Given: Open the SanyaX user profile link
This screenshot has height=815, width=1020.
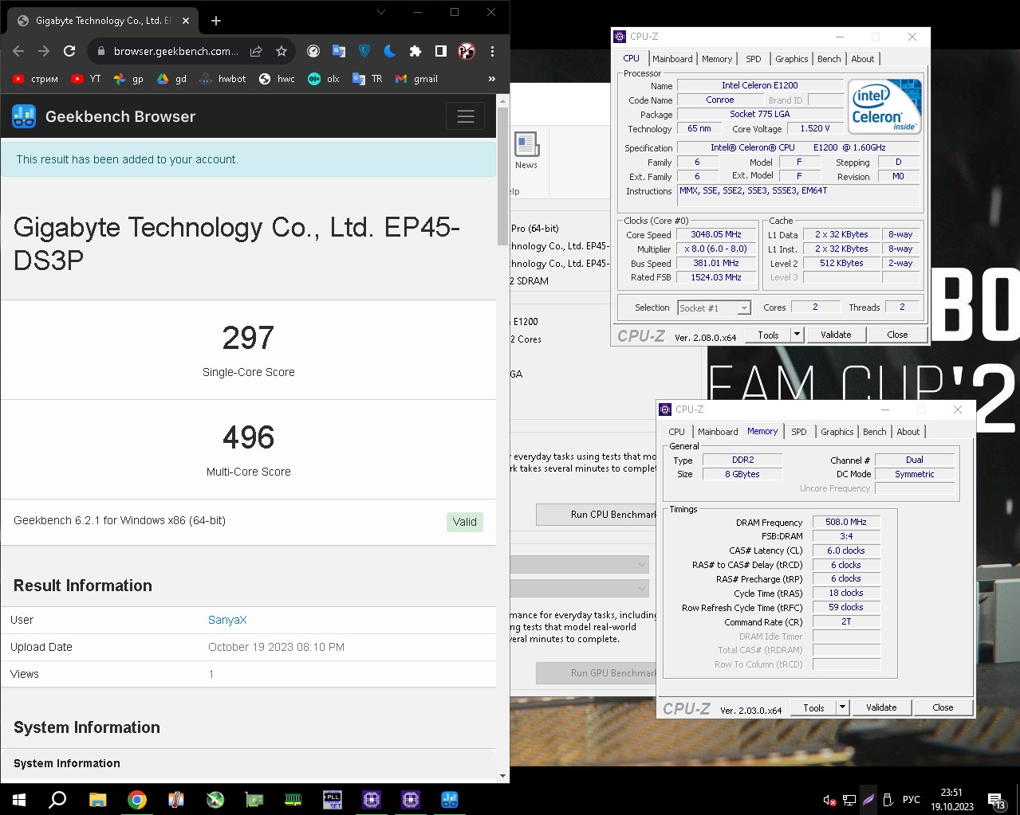Looking at the screenshot, I should pos(227,620).
